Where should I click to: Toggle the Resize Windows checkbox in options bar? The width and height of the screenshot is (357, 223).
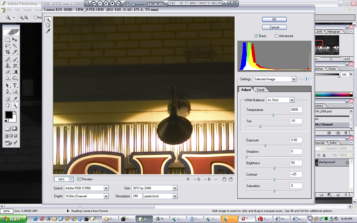[x=35, y=17]
